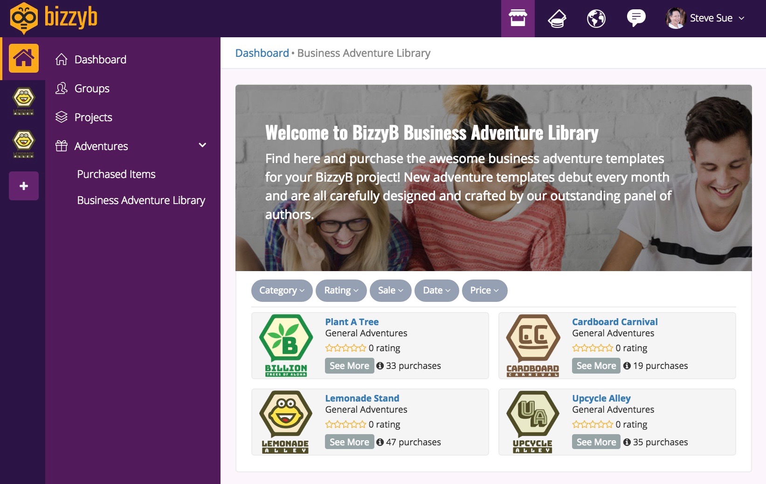766x484 pixels.
Task: Click the Lemonade Alley card logo thumbnail
Action: (x=286, y=422)
